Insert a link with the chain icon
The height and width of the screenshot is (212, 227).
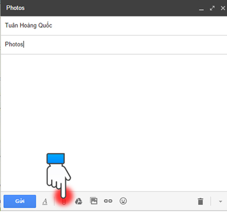108,201
